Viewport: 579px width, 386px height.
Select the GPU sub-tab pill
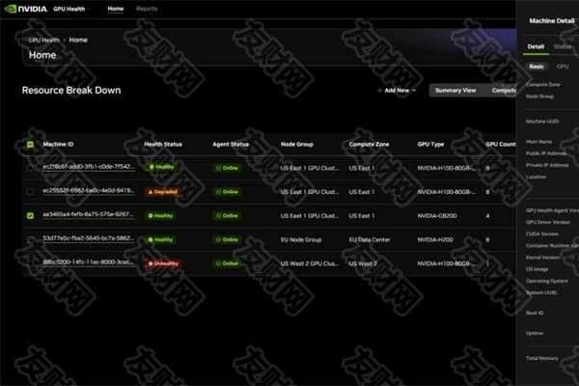[x=563, y=67]
